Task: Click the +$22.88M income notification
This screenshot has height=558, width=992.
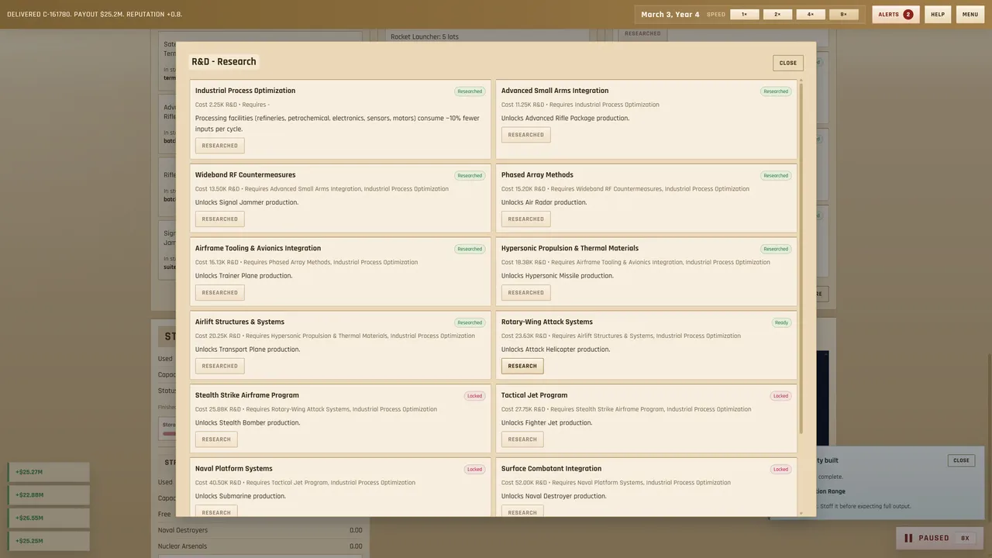Action: (x=49, y=495)
